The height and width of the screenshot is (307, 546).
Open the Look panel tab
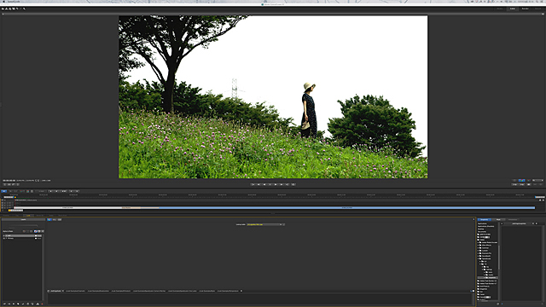[x=28, y=215]
